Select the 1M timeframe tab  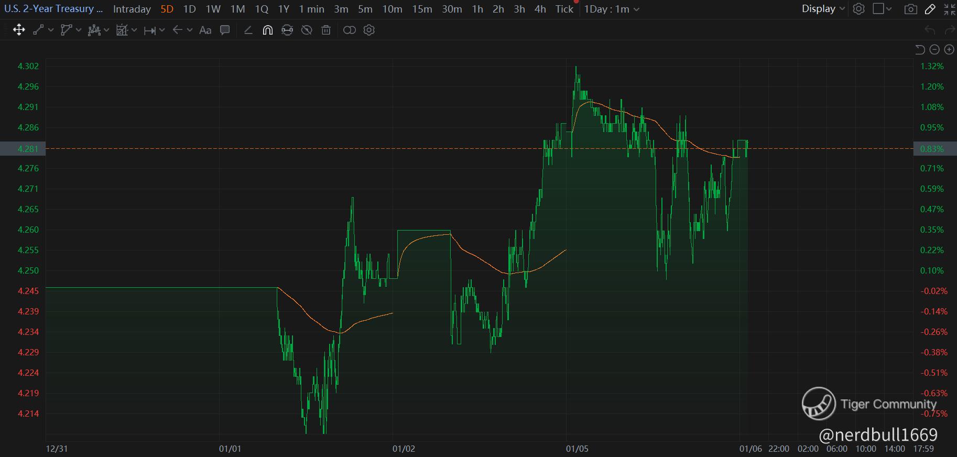tap(237, 9)
